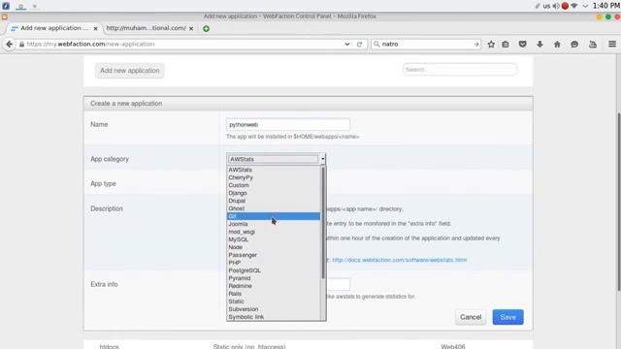The image size is (621, 349).
Task: Select 'Custom' from the list
Action: click(274, 185)
